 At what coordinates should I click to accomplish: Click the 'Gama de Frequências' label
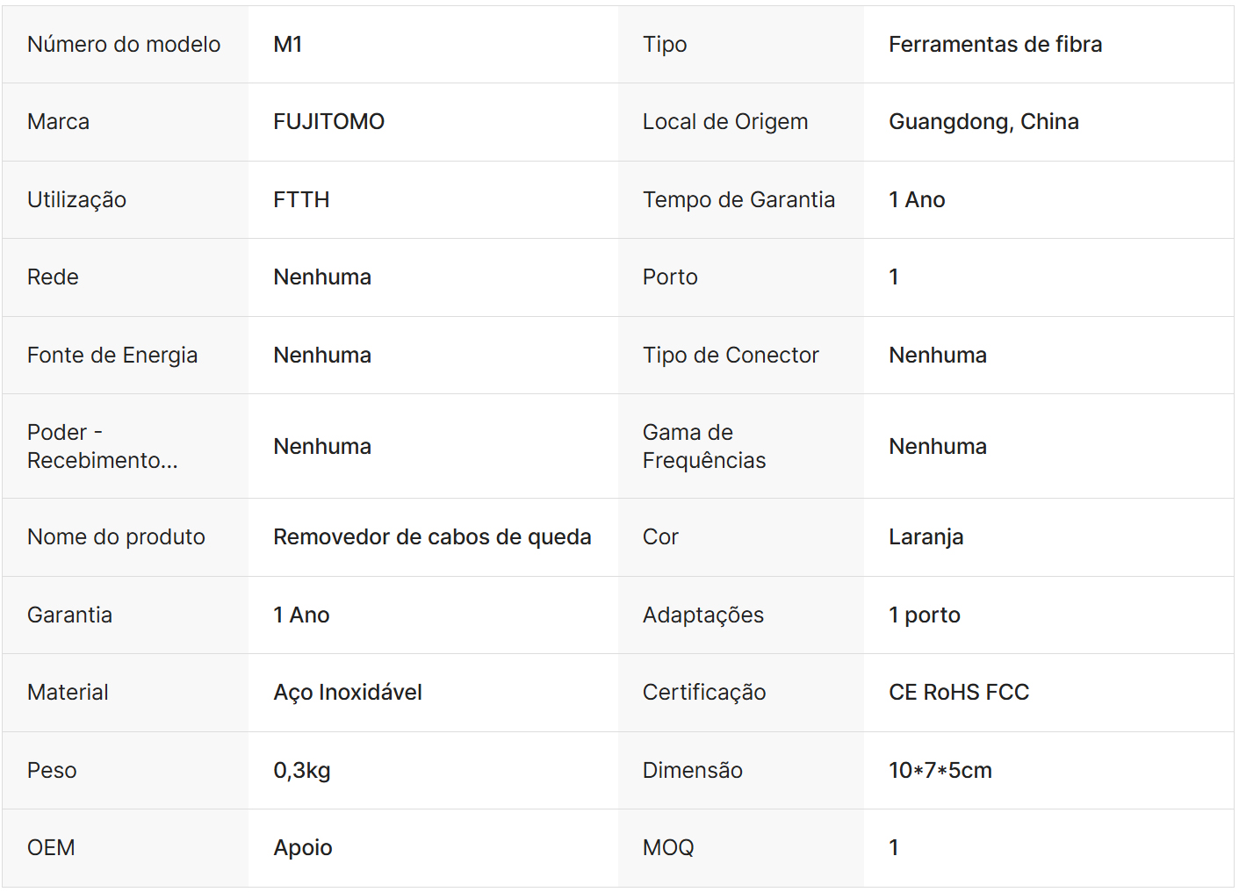coord(704,446)
